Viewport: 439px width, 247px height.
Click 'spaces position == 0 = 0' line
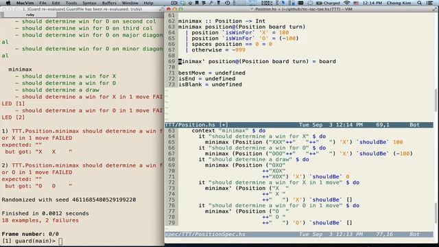coord(232,44)
